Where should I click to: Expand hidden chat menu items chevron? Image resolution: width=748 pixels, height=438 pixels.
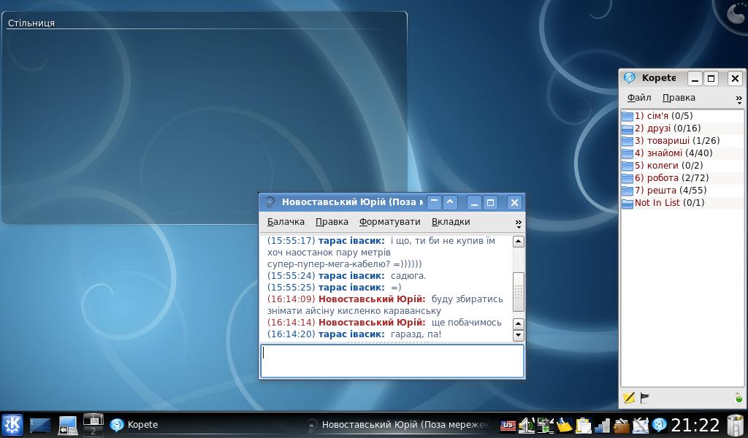click(x=518, y=223)
